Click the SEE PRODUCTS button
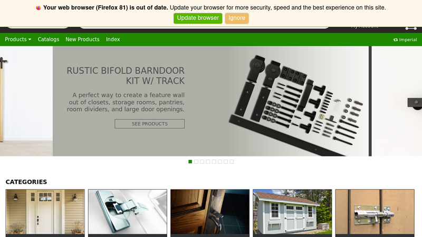The width and height of the screenshot is (422, 237). 150,124
